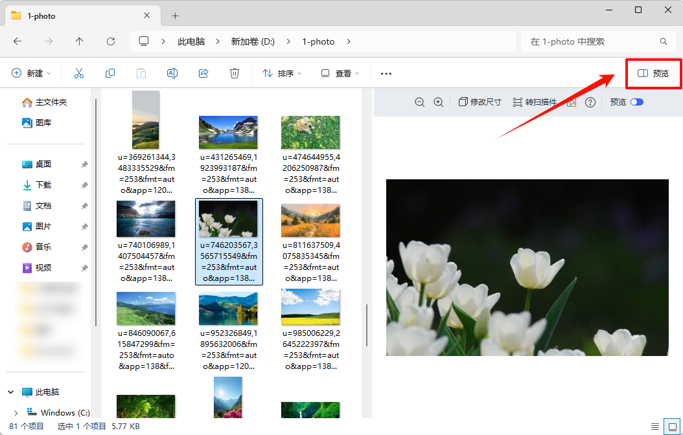Click the Rename icon in toolbar
Screen dimensions: 683x435
click(172, 73)
